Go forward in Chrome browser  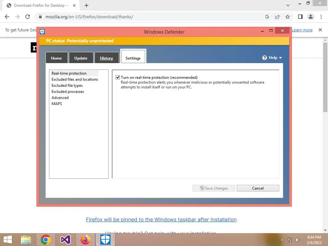(x=17, y=17)
